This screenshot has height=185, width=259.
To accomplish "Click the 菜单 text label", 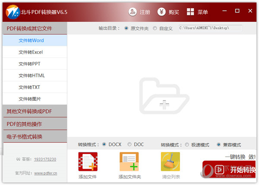I will pyautogui.click(x=203, y=12).
